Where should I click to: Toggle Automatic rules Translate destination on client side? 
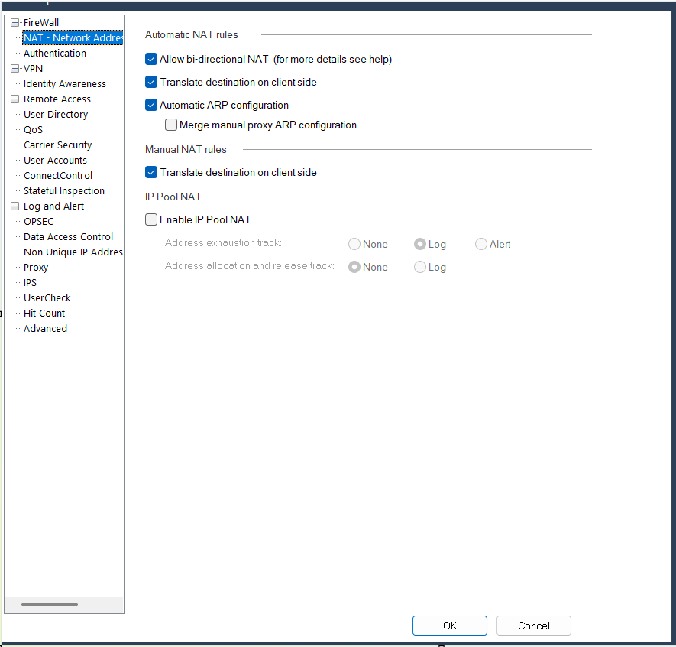(x=151, y=82)
